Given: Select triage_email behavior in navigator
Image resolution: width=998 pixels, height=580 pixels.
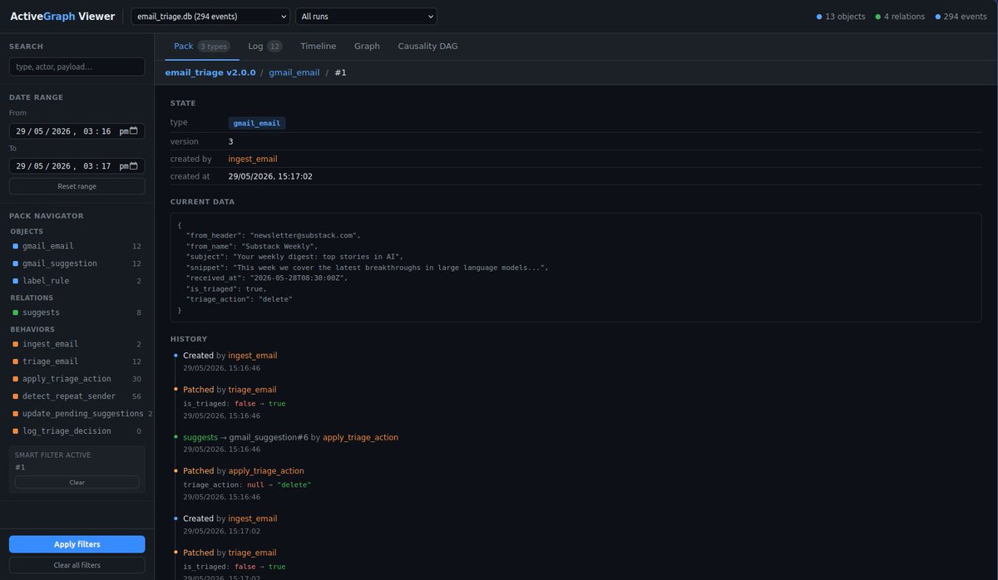Looking at the screenshot, I should pyautogui.click(x=77, y=361).
